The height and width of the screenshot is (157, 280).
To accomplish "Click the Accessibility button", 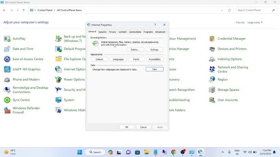I will pos(154,59).
